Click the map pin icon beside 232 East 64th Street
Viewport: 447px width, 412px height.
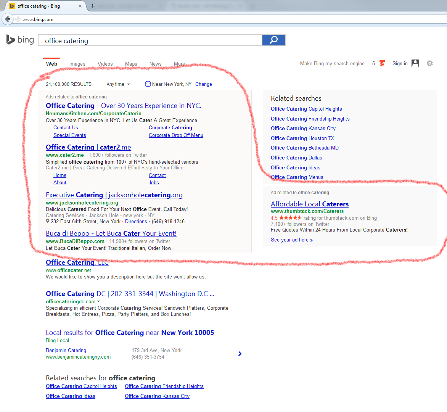click(47, 221)
